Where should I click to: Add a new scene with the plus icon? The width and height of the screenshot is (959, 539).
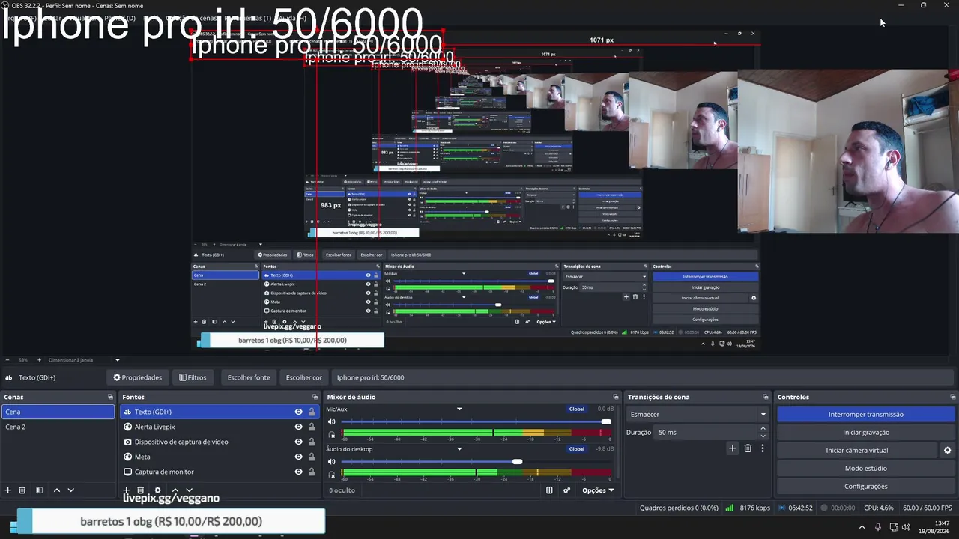point(8,490)
